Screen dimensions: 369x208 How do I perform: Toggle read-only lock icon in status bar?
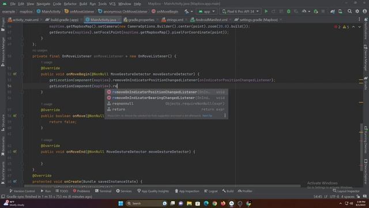[358, 196]
